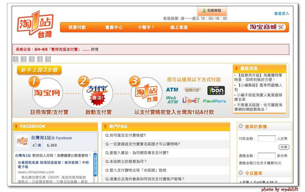Screen dimensions: 305x192
Task: Switch to banner slide 4
Action: (40, 59)
